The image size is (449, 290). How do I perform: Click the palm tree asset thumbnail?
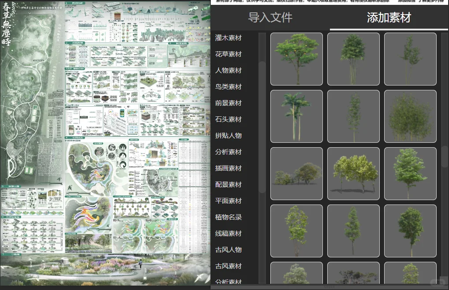click(x=296, y=116)
